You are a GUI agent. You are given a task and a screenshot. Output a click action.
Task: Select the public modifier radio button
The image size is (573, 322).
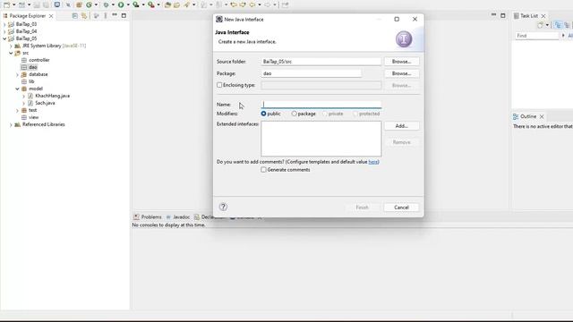pyautogui.click(x=263, y=114)
